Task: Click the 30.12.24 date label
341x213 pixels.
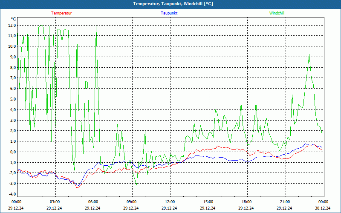Action: [323, 208]
